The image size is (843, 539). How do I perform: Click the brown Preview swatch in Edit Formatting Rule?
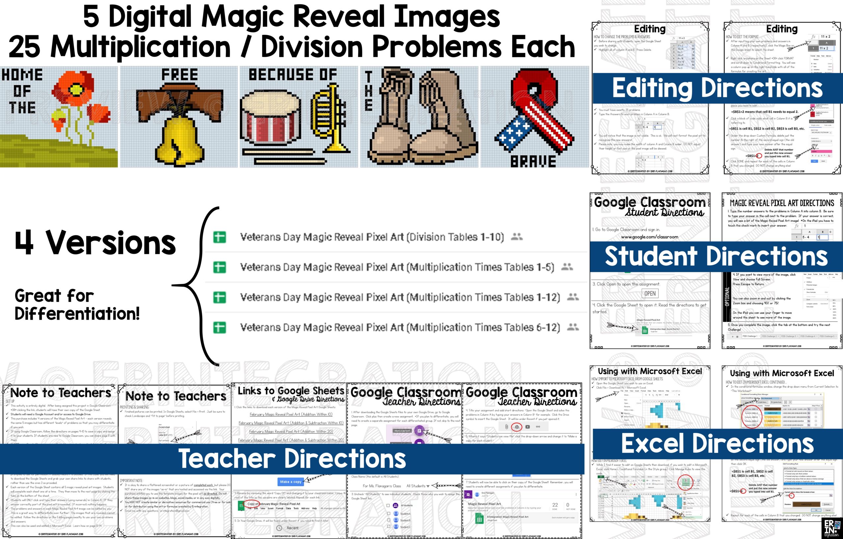click(x=806, y=504)
